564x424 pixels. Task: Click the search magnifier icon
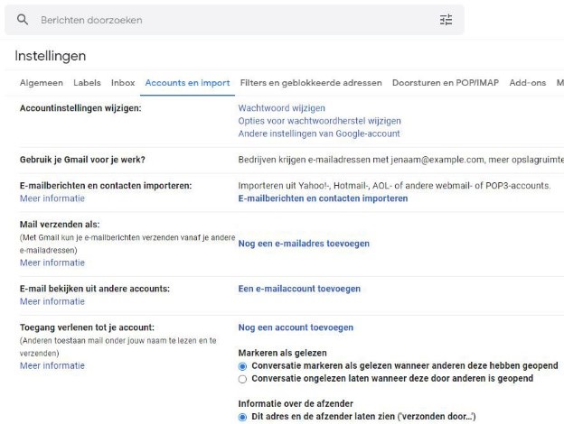point(23,19)
